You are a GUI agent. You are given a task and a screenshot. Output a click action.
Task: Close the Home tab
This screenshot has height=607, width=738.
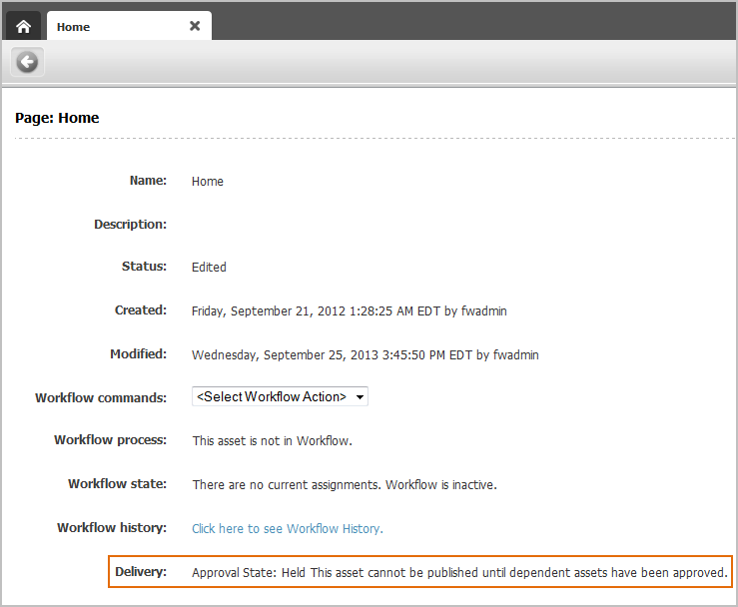point(195,26)
